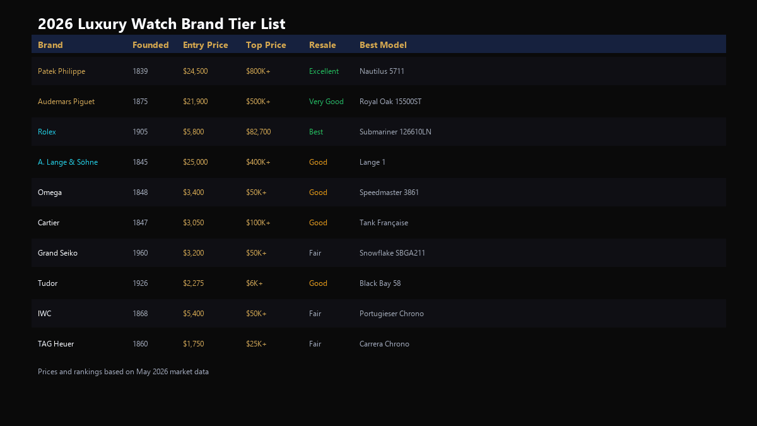Click the Lange 1 model
The width and height of the screenshot is (757, 426).
tap(372, 162)
